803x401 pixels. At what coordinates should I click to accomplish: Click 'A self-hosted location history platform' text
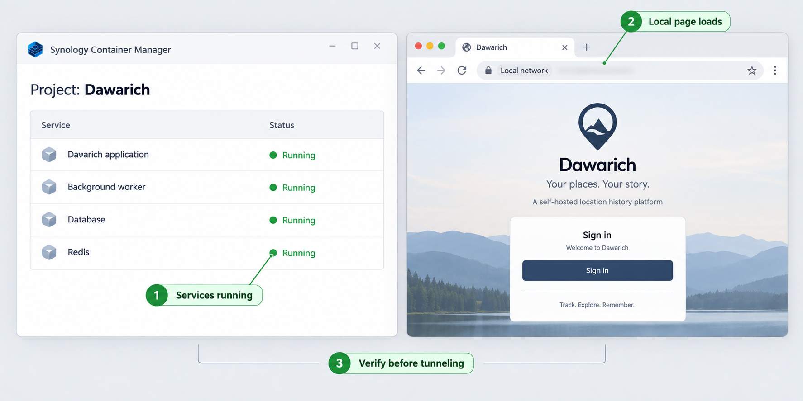point(597,202)
